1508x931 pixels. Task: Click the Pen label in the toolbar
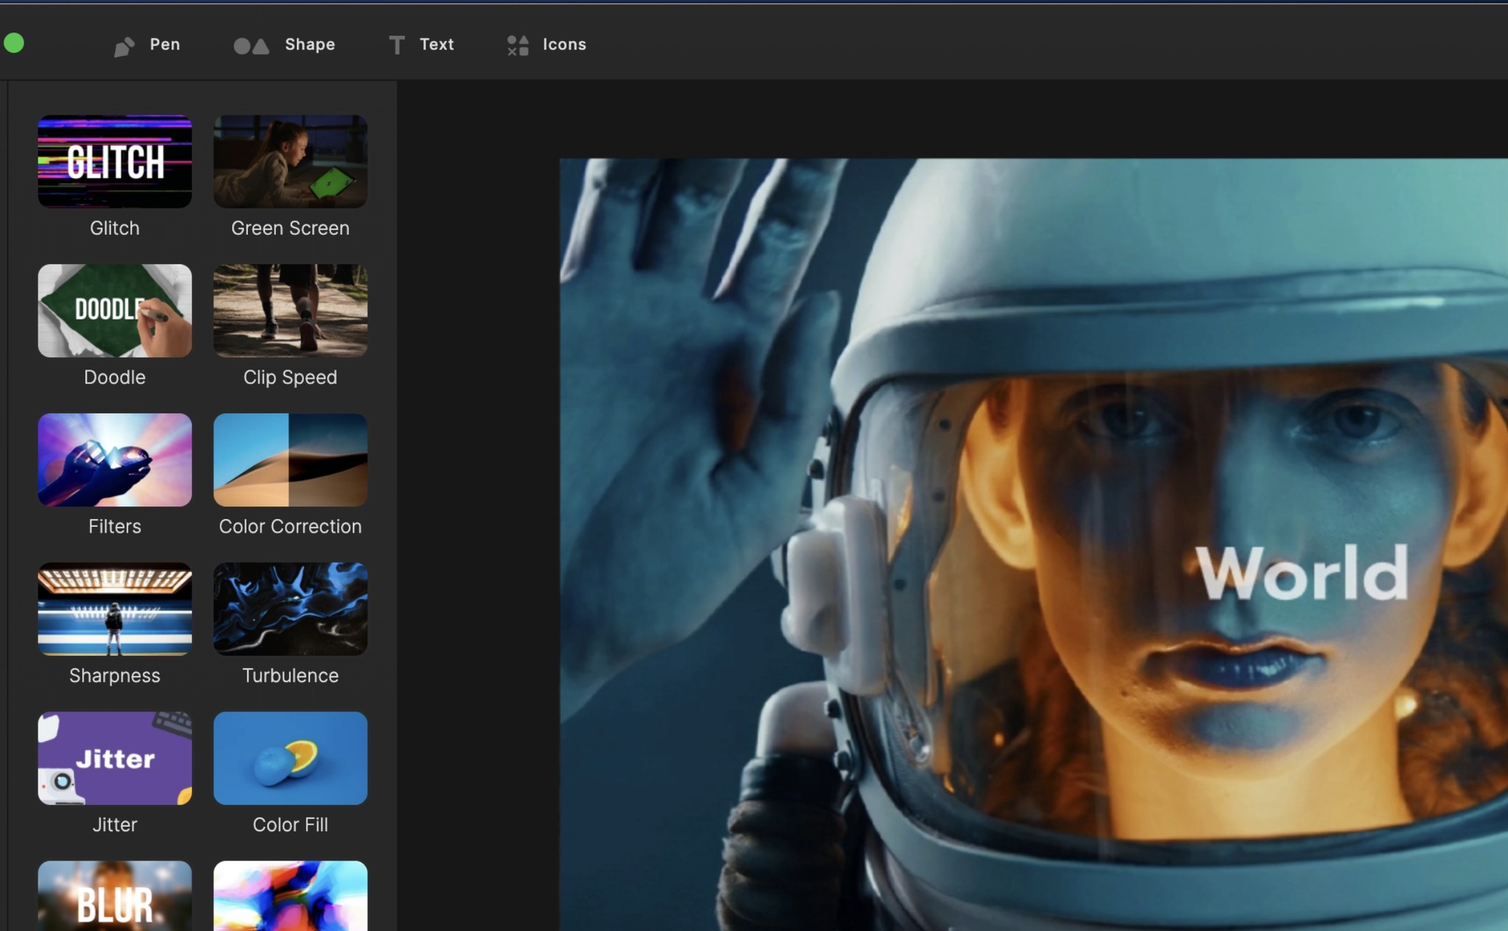point(163,45)
